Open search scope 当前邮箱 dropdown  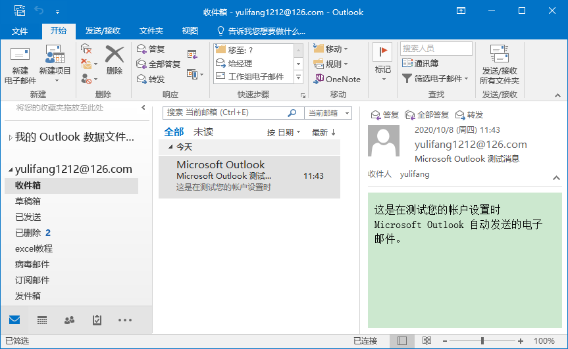coord(328,113)
